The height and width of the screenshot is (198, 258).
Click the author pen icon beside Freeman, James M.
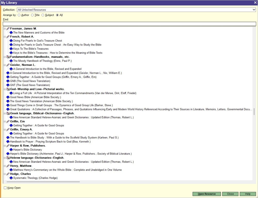point(8,28)
